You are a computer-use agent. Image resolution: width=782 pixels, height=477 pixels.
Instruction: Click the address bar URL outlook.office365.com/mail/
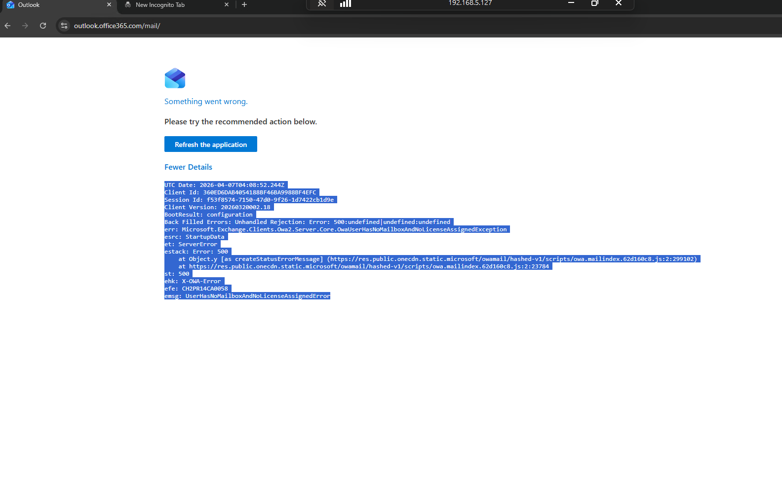[117, 26]
